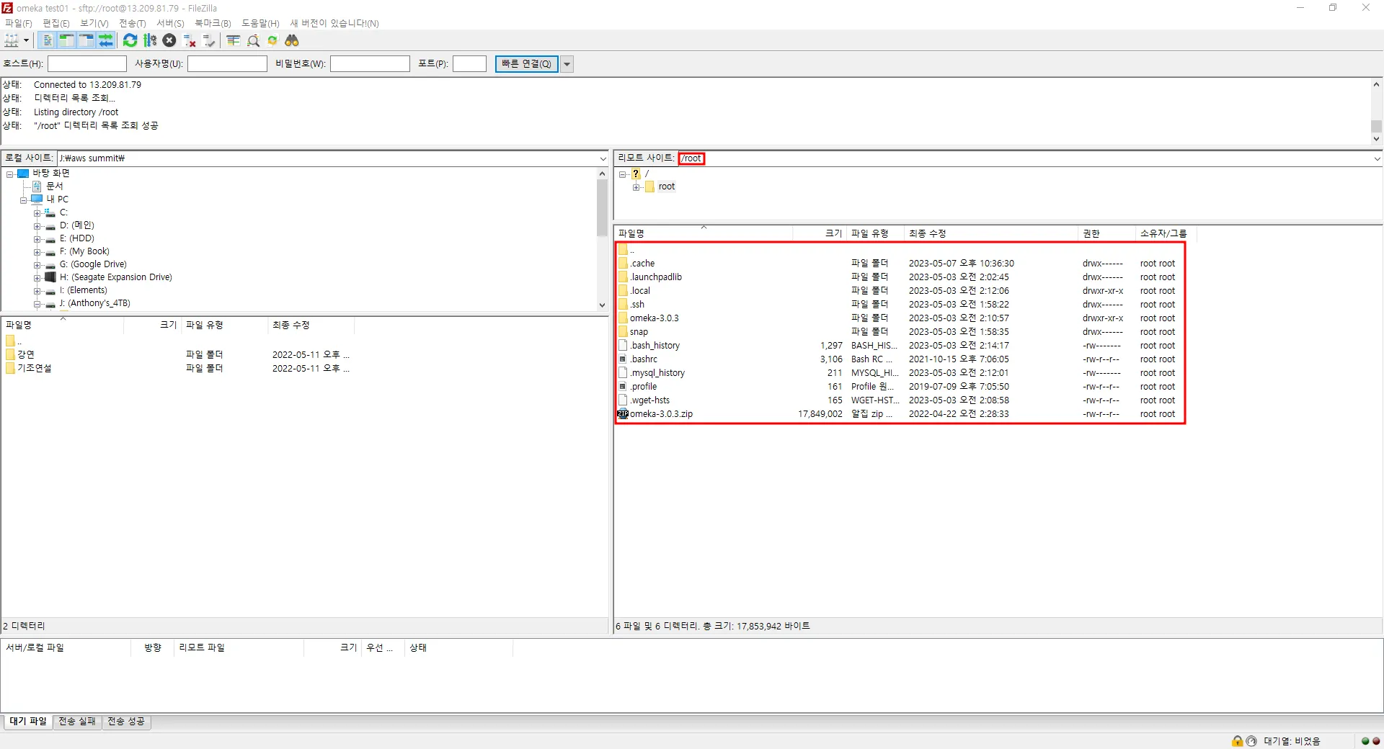The height and width of the screenshot is (749, 1384).
Task: Open the directory listing filters icon
Action: point(233,40)
